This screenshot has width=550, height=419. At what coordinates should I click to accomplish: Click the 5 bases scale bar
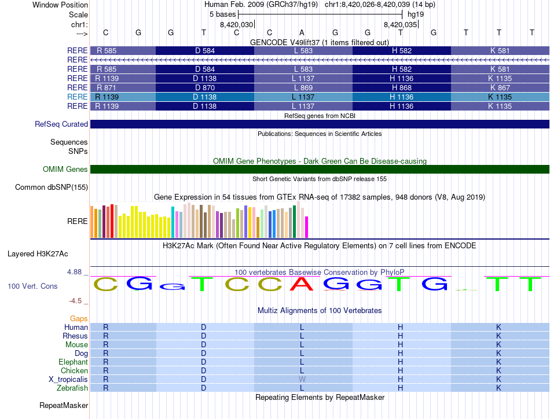click(320, 14)
